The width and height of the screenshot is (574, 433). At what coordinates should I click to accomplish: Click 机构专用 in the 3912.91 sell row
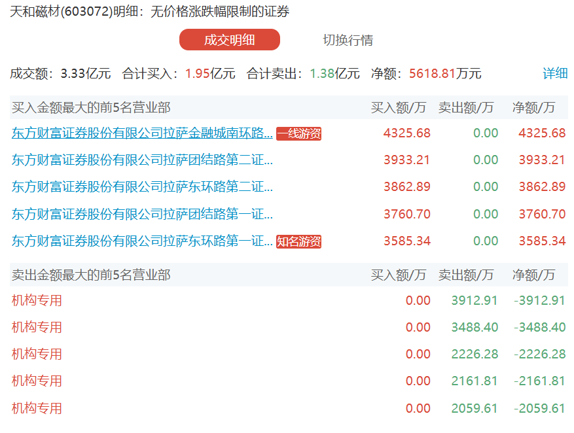37,300
